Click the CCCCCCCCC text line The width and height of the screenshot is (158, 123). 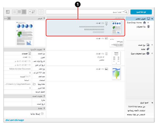(x=98, y=32)
